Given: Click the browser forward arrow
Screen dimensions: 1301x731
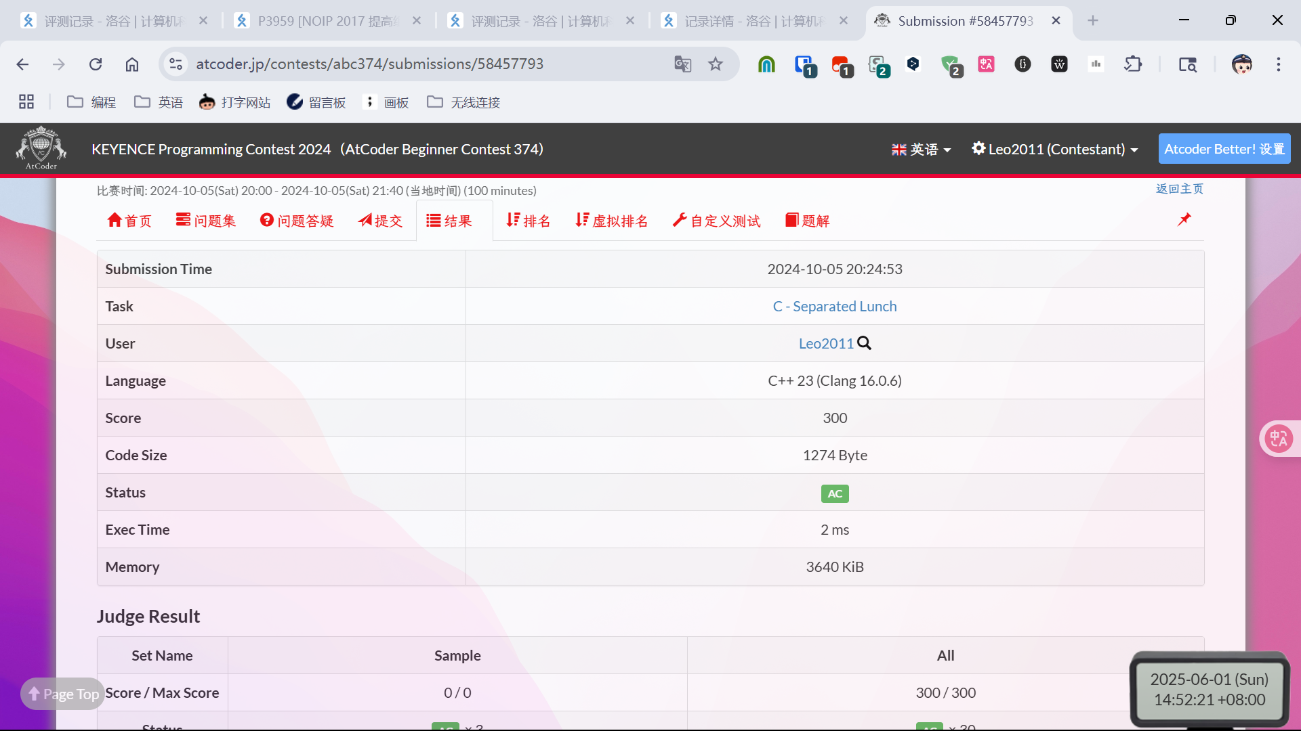Looking at the screenshot, I should 59,64.
